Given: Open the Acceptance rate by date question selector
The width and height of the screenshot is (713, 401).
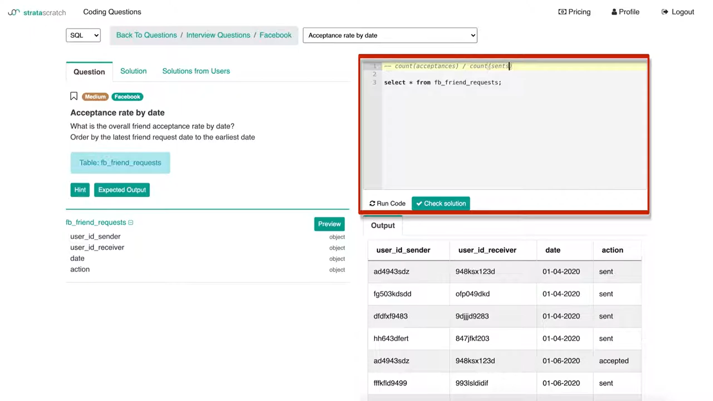Looking at the screenshot, I should coord(390,35).
